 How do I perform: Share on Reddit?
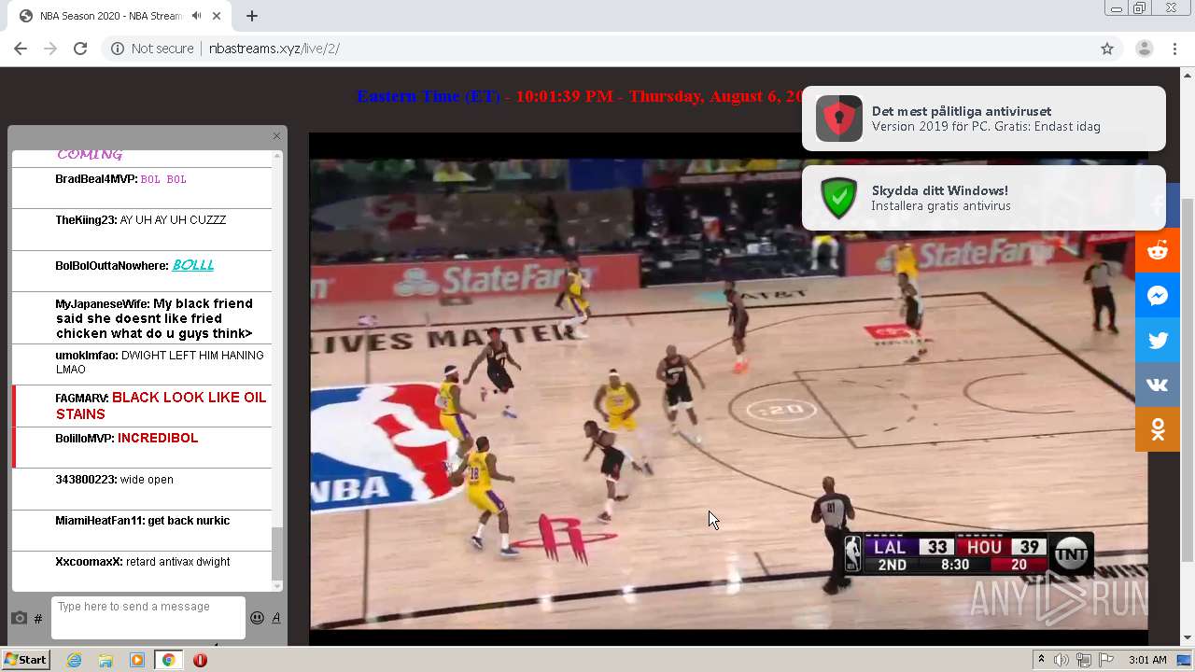pos(1158,250)
